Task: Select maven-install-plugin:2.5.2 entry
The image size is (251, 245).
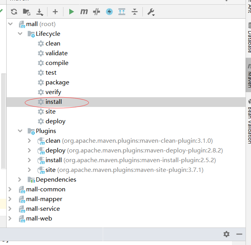Action: pyautogui.click(x=131, y=160)
